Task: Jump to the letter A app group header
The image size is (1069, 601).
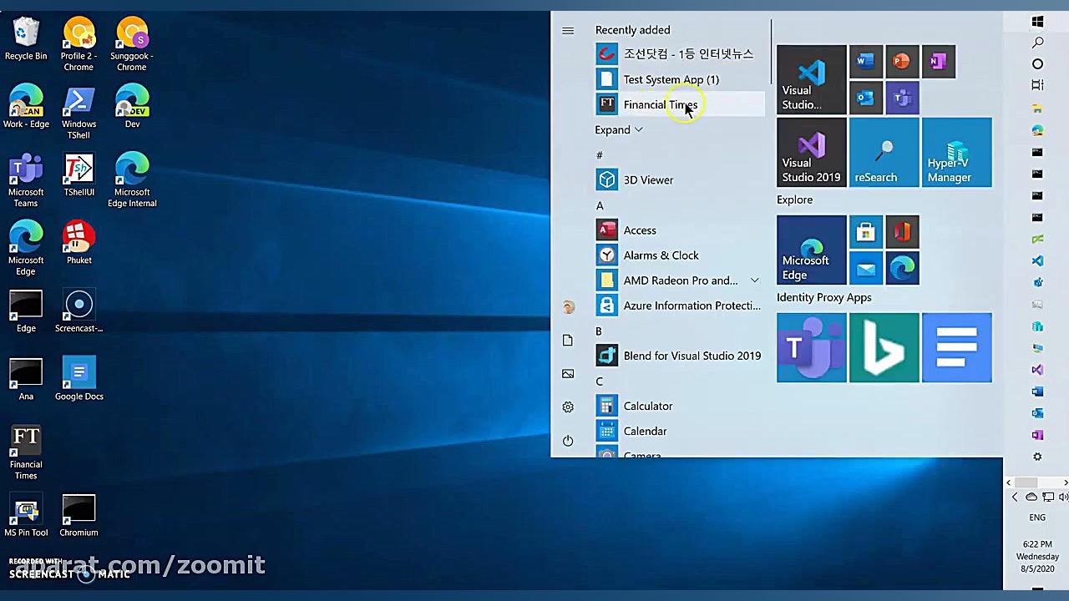Action: pyautogui.click(x=600, y=205)
